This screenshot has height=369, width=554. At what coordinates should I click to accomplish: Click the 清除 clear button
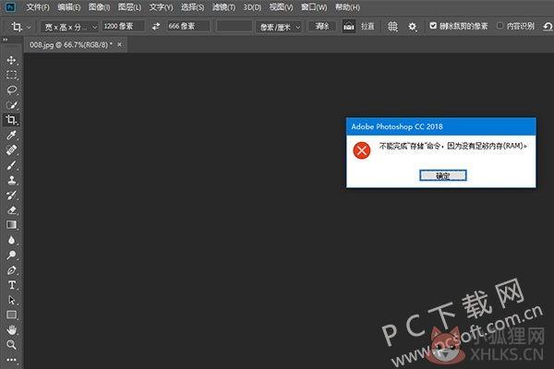(x=322, y=26)
